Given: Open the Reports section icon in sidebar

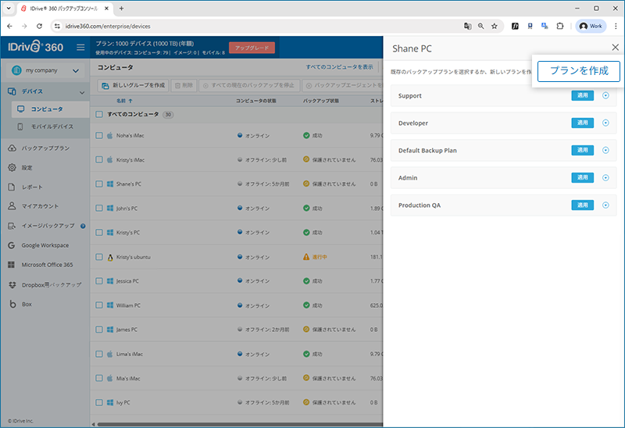Looking at the screenshot, I should 12,187.
